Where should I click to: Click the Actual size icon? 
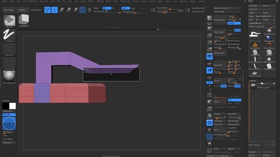210,42
